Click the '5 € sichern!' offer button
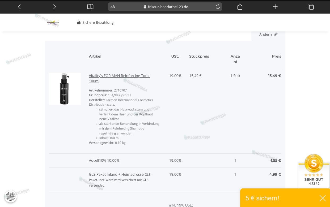Image resolution: width=330 pixels, height=207 pixels. click(262, 198)
